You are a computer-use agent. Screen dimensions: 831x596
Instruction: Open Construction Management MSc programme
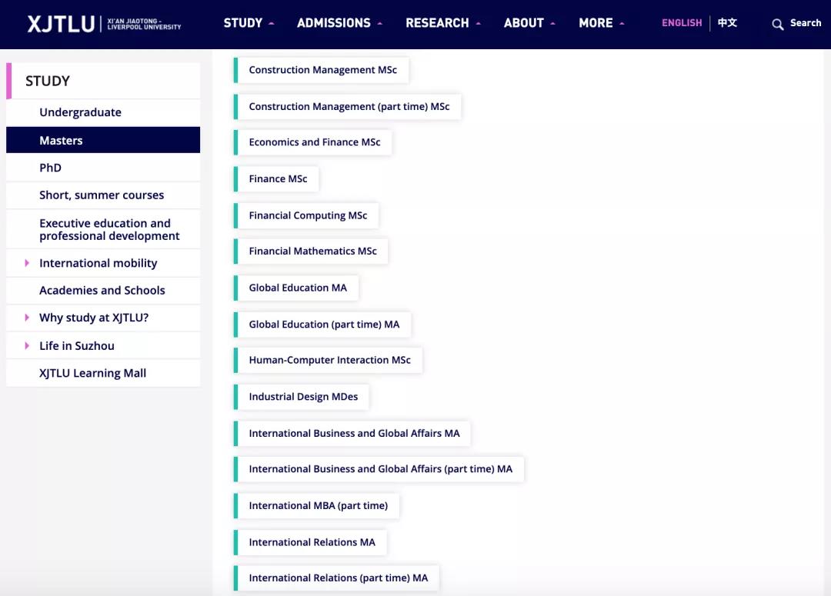(321, 70)
